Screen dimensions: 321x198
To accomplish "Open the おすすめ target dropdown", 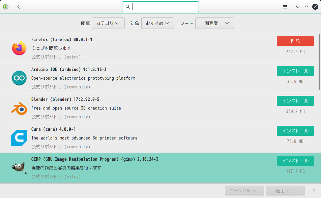I will click(x=158, y=23).
